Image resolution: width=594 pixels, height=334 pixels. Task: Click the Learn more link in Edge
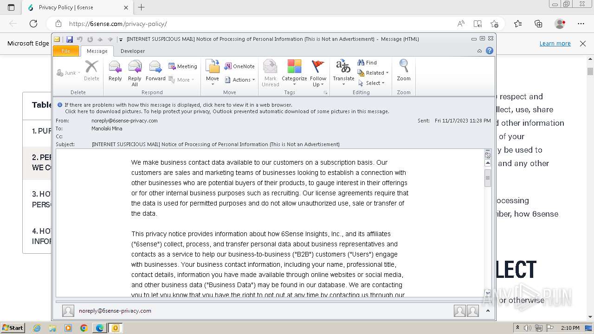point(555,43)
